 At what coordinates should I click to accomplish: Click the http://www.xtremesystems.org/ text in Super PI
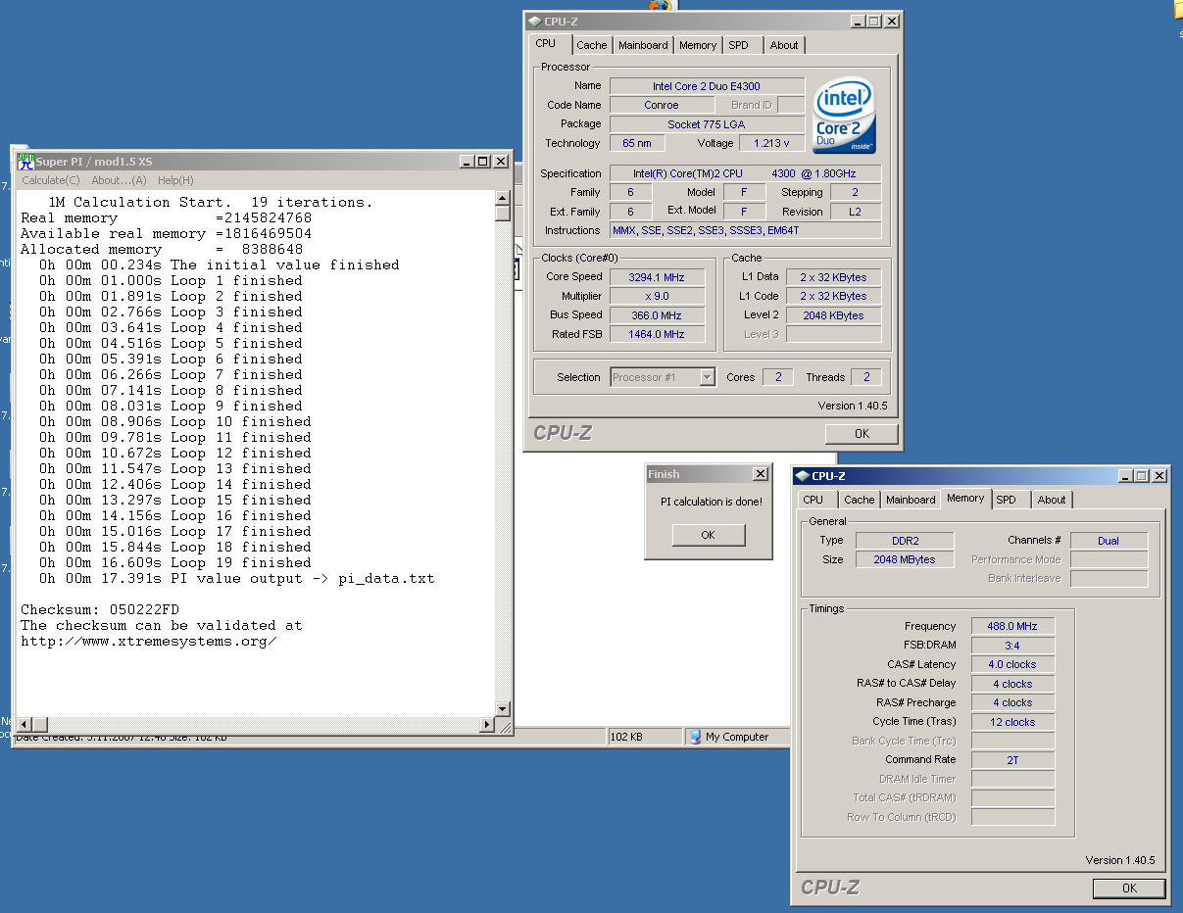click(149, 642)
